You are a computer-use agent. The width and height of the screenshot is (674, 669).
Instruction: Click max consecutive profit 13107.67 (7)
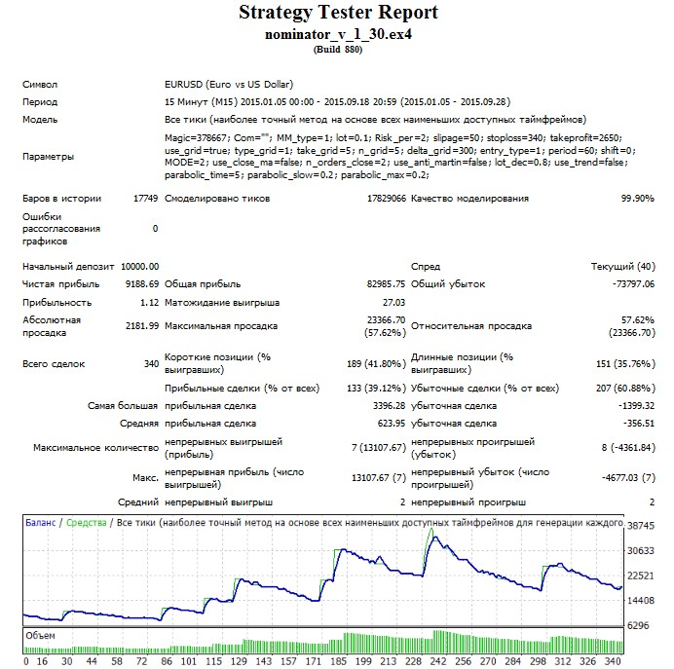pos(379,478)
